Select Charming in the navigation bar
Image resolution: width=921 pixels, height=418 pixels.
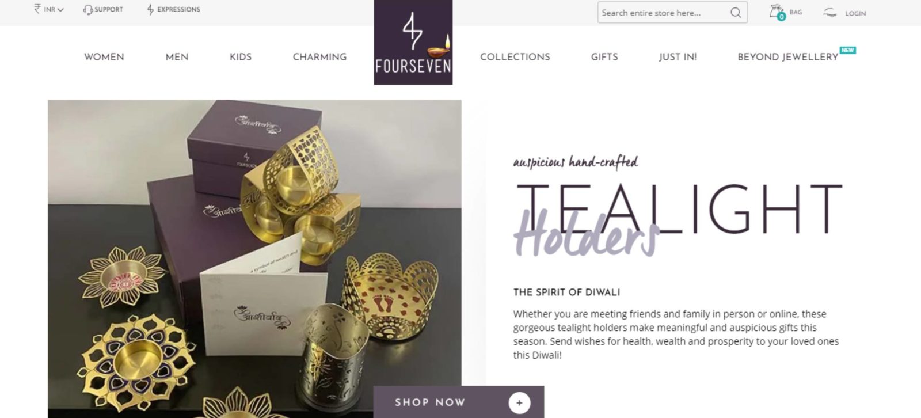click(319, 57)
